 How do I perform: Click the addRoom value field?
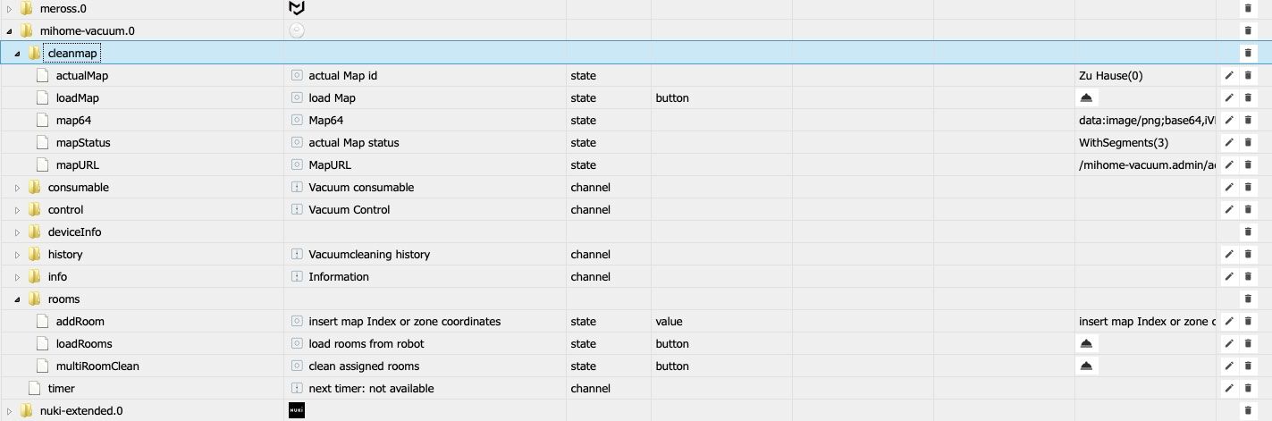[x=1146, y=322]
